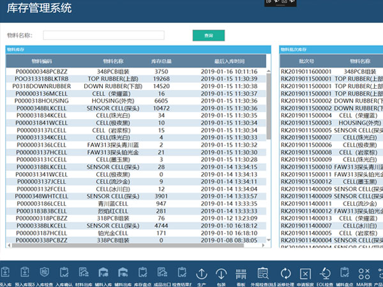Open 库存盘点 inventory count
Screen dimensions: 383x287
tap(141, 273)
